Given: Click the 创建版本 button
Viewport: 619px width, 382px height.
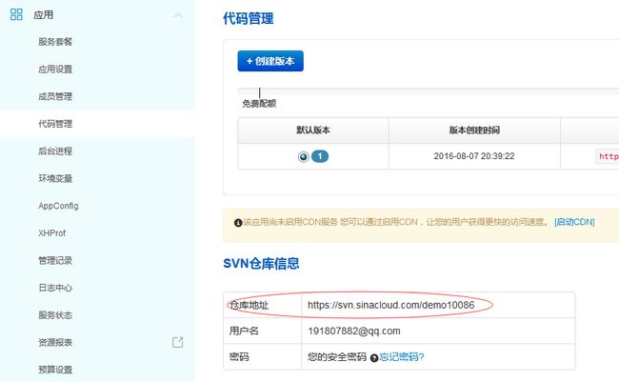Looking at the screenshot, I should coord(270,61).
